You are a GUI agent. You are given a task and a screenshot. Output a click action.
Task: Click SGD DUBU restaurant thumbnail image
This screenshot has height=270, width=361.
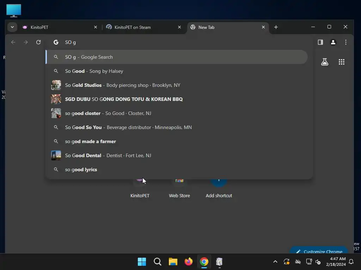coord(56,99)
